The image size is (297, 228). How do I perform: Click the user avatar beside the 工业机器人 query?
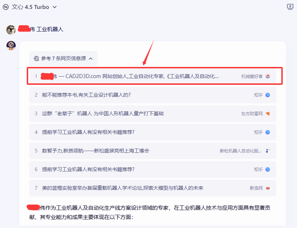(11, 30)
